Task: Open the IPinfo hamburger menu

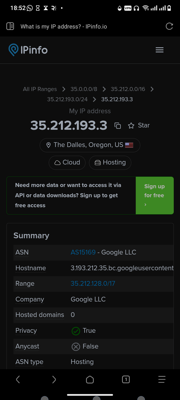Action: [159, 50]
